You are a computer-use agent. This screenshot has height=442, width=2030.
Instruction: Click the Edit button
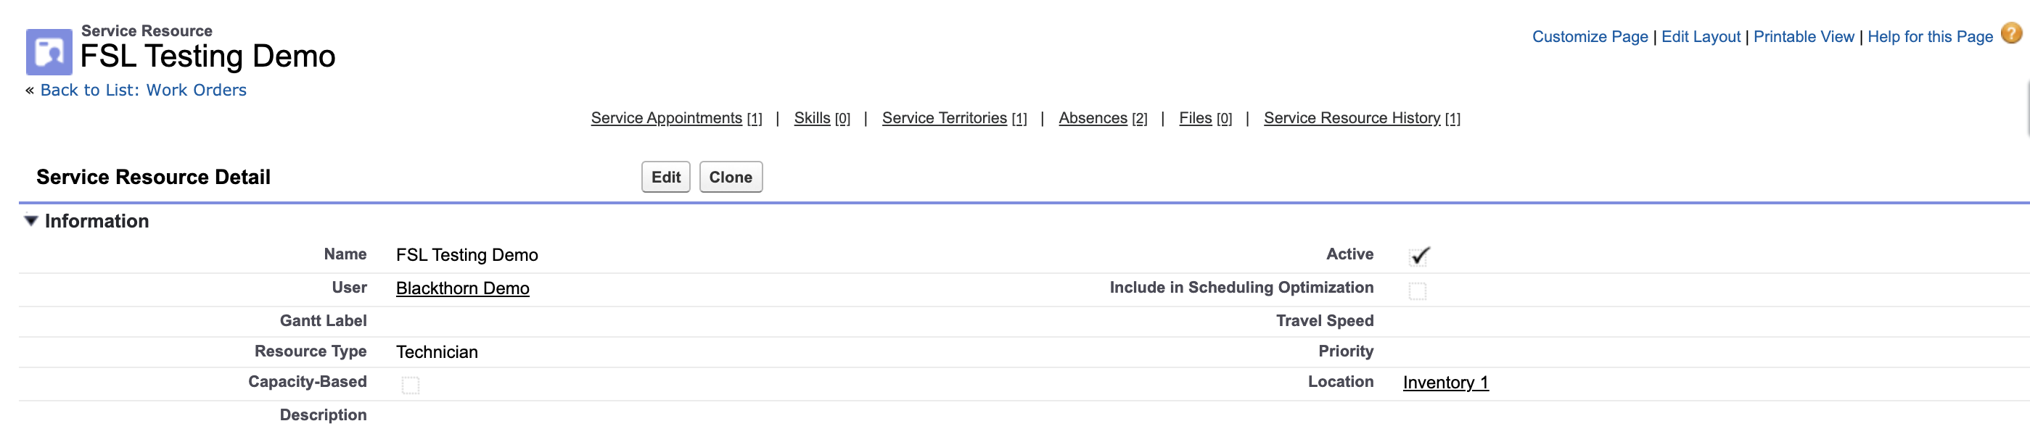pyautogui.click(x=665, y=177)
